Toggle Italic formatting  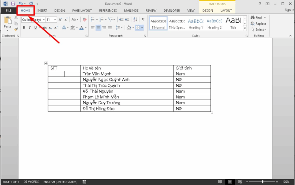[x=30, y=28]
